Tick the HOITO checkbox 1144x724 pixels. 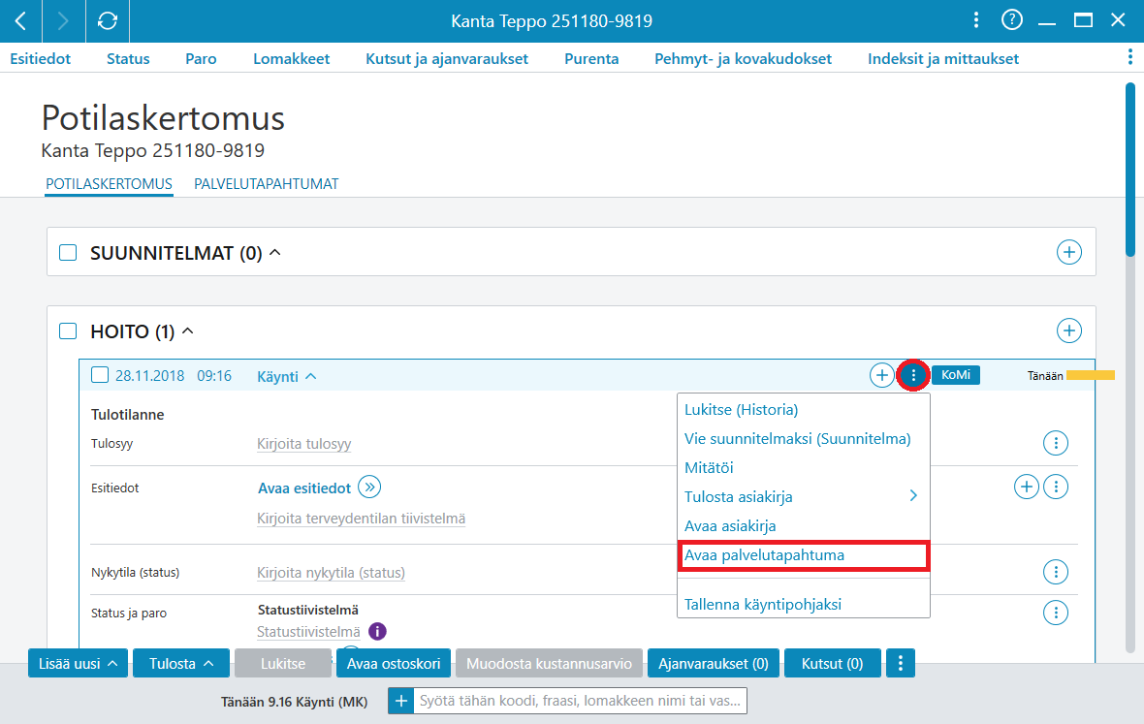[x=68, y=331]
